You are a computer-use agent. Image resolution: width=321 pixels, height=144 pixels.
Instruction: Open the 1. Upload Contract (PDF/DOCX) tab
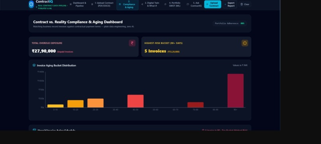click(x=102, y=4)
